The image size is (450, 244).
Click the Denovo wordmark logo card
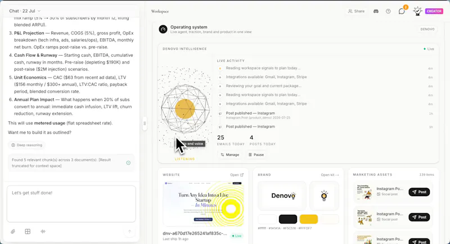coord(282,196)
